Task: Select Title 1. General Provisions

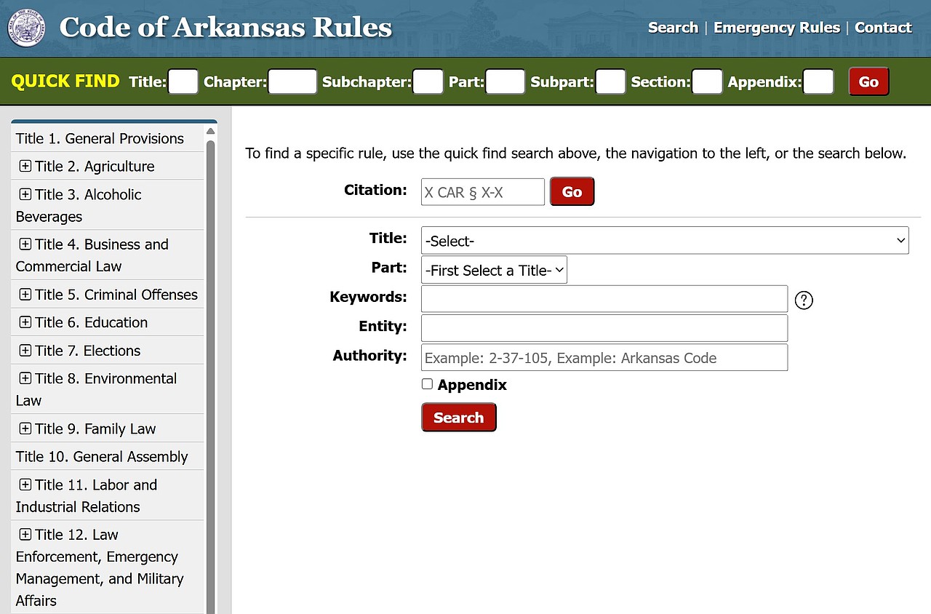Action: tap(100, 138)
